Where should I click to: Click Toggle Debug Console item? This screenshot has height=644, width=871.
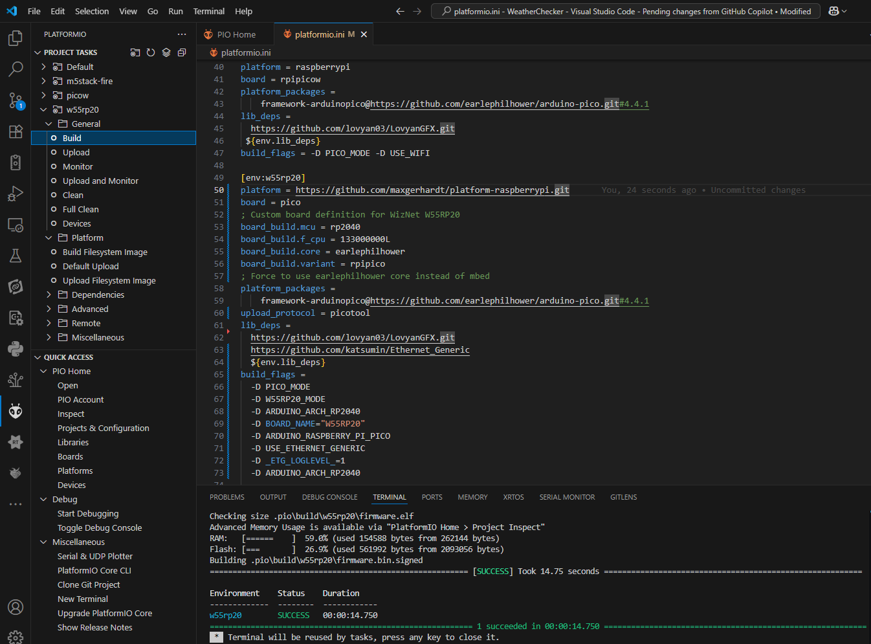tap(100, 527)
